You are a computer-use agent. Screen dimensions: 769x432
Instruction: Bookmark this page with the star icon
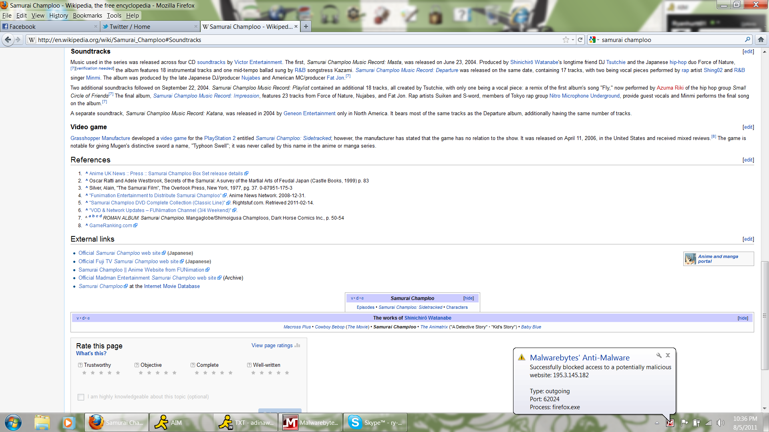tap(566, 40)
